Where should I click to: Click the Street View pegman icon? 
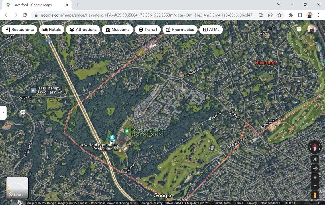click(315, 195)
